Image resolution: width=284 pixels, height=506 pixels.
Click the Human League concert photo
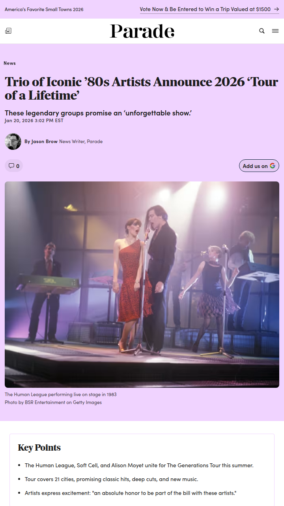(x=142, y=285)
